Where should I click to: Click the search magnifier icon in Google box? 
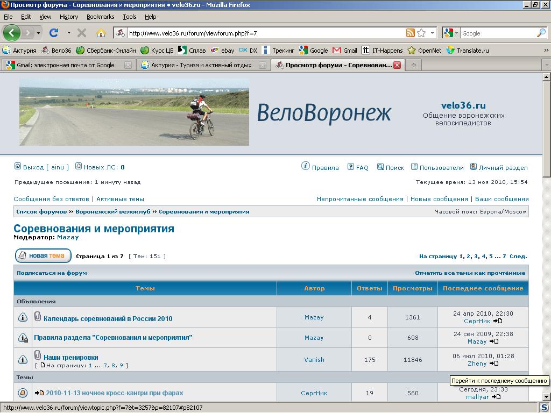point(541,33)
